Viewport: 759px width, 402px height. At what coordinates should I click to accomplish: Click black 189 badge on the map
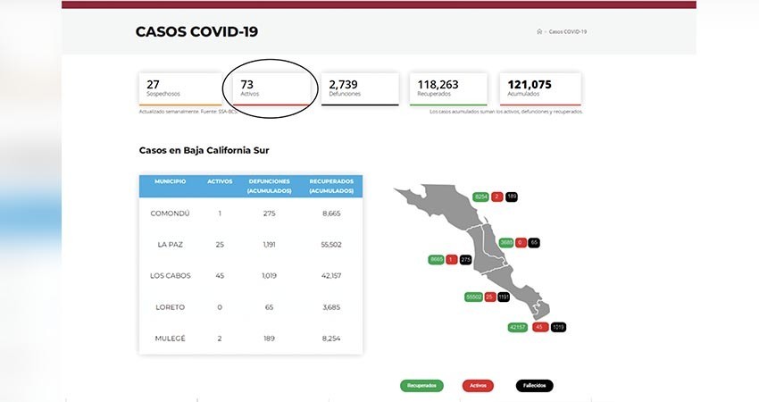(x=512, y=197)
